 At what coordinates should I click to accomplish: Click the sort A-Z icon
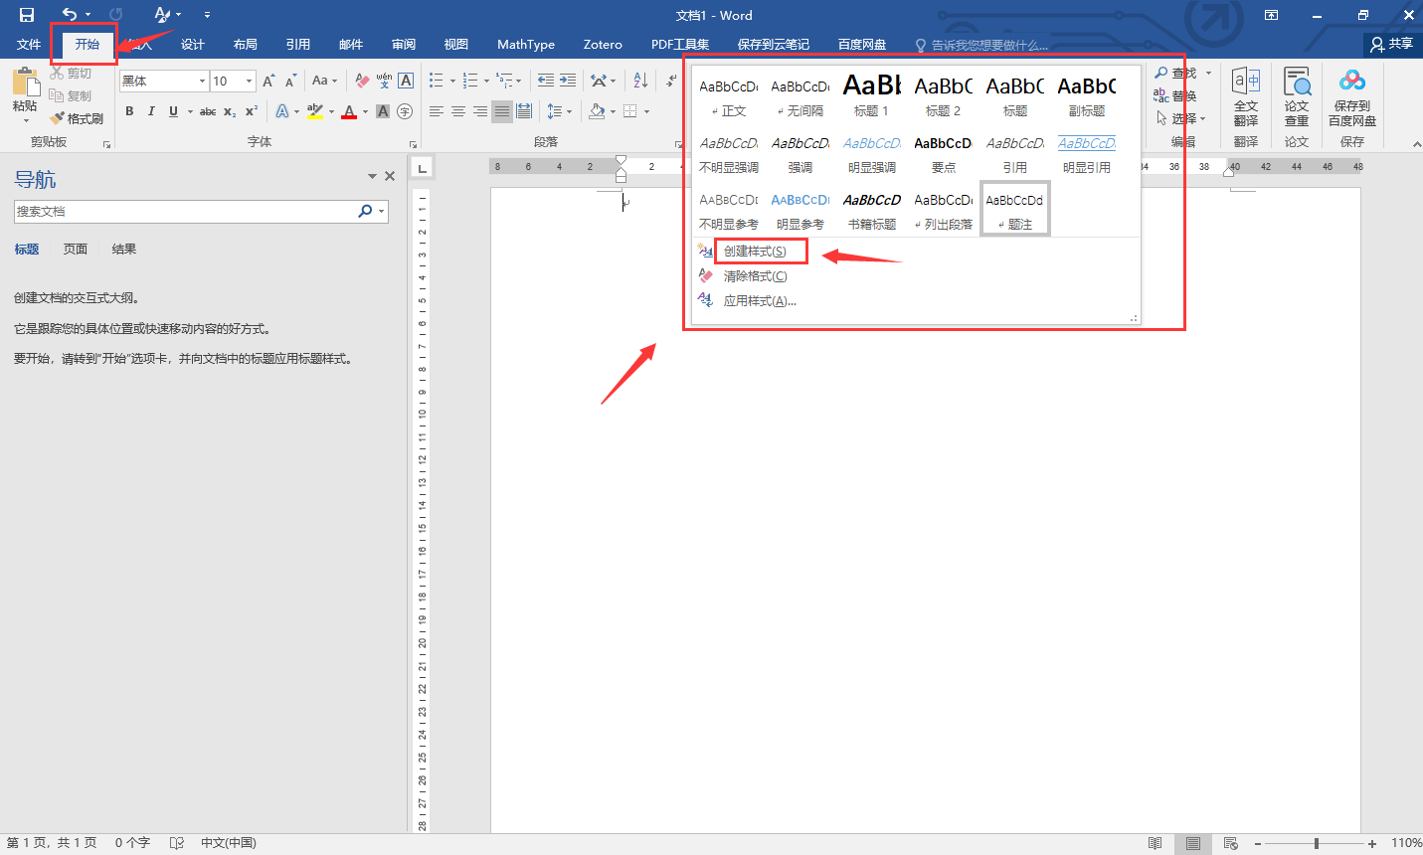[640, 81]
